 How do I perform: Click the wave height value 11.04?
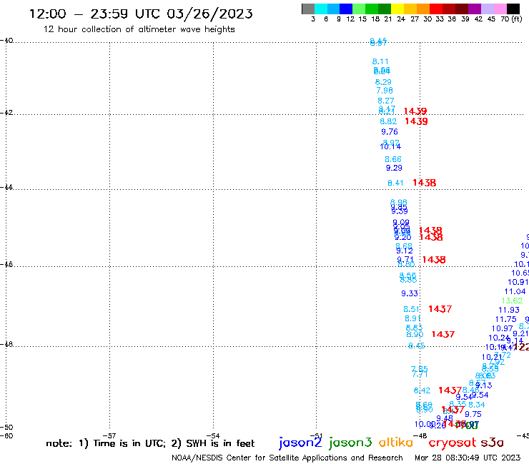[x=515, y=292]
